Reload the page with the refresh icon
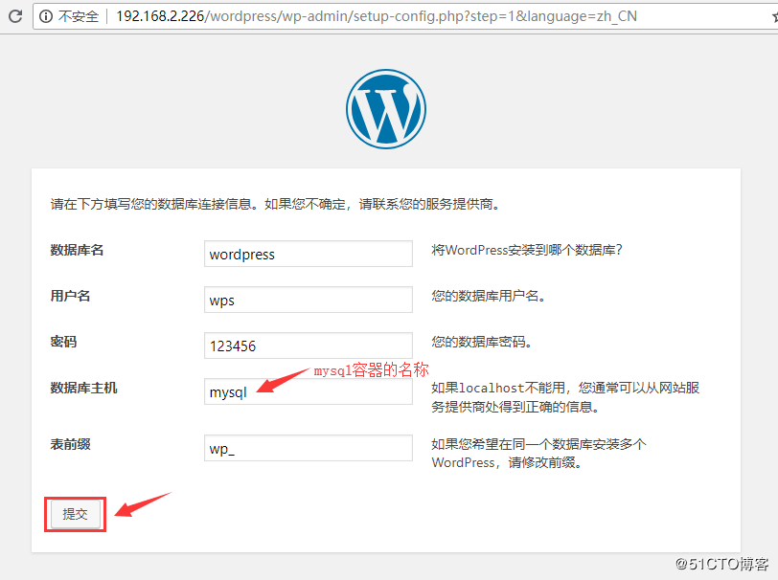Screen dimensions: 778x580 point(15,16)
